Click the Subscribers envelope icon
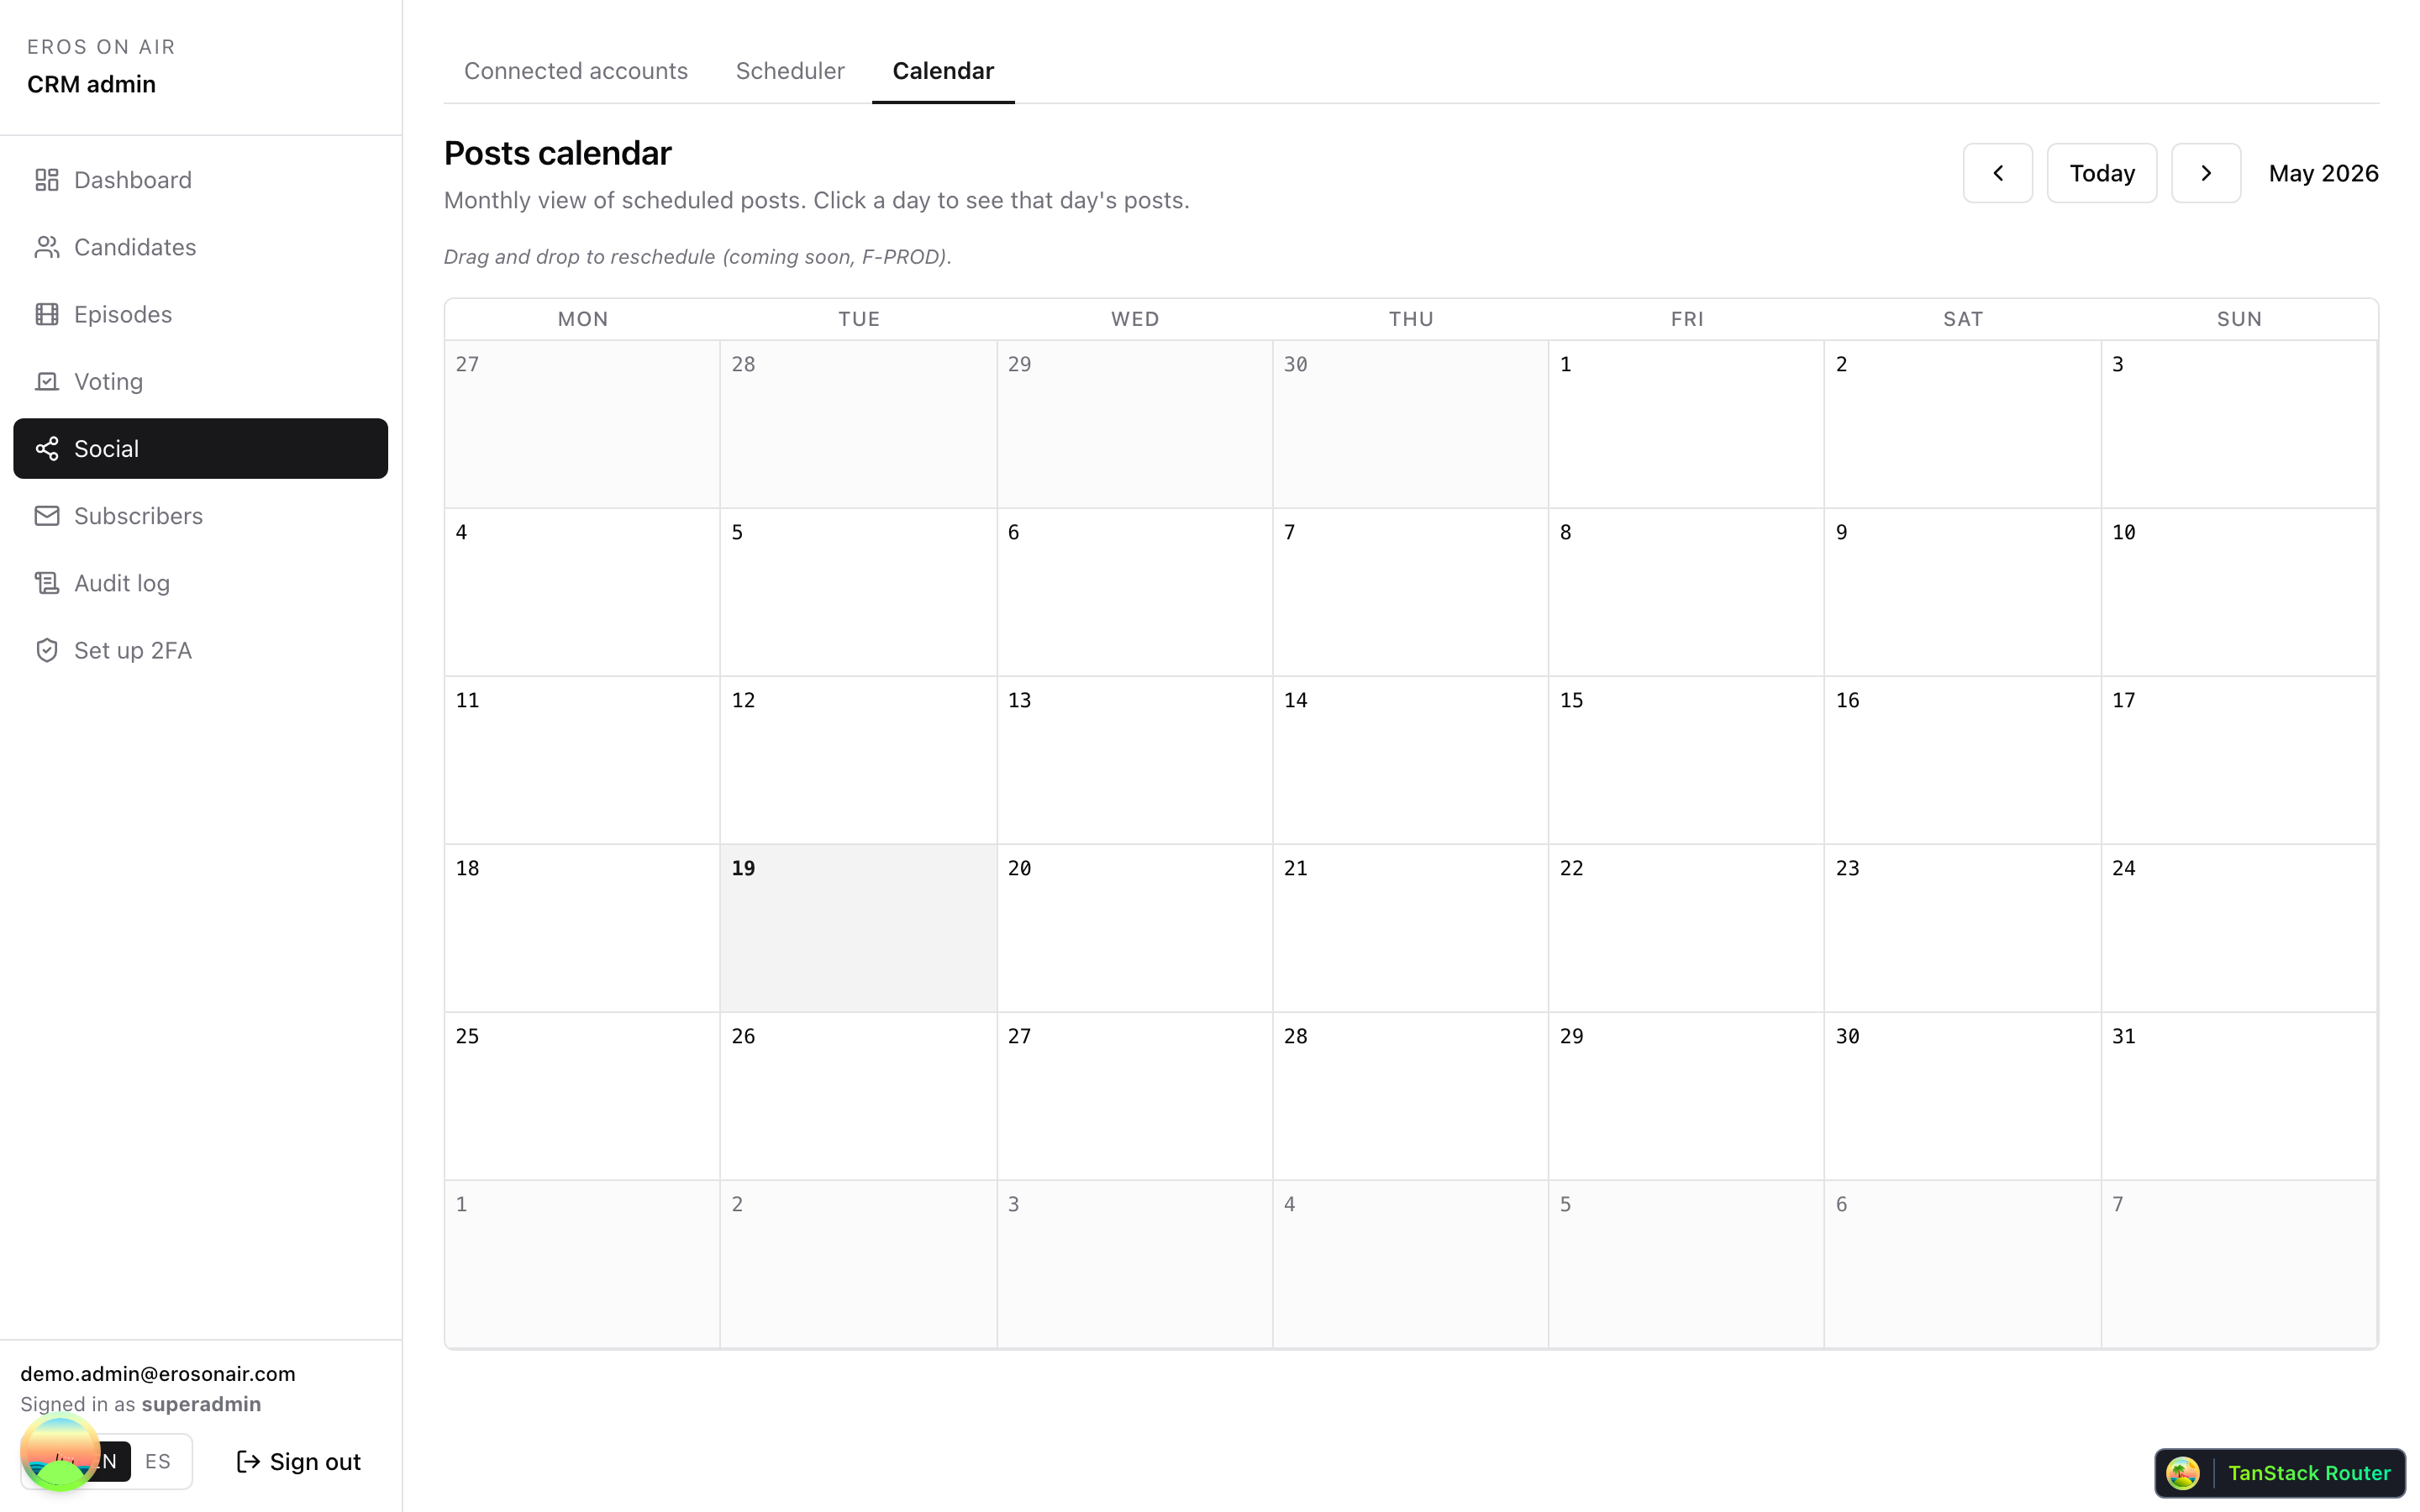Viewport: 2420px width, 1512px height. tap(47, 516)
